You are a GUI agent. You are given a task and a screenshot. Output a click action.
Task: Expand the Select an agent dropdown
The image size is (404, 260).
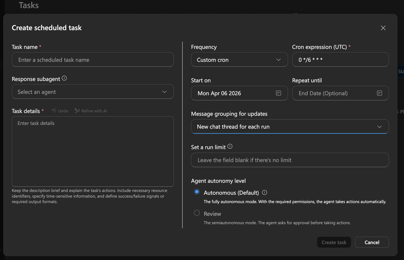[93, 92]
